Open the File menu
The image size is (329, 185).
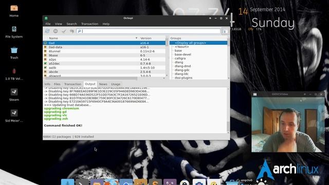[x=48, y=24]
